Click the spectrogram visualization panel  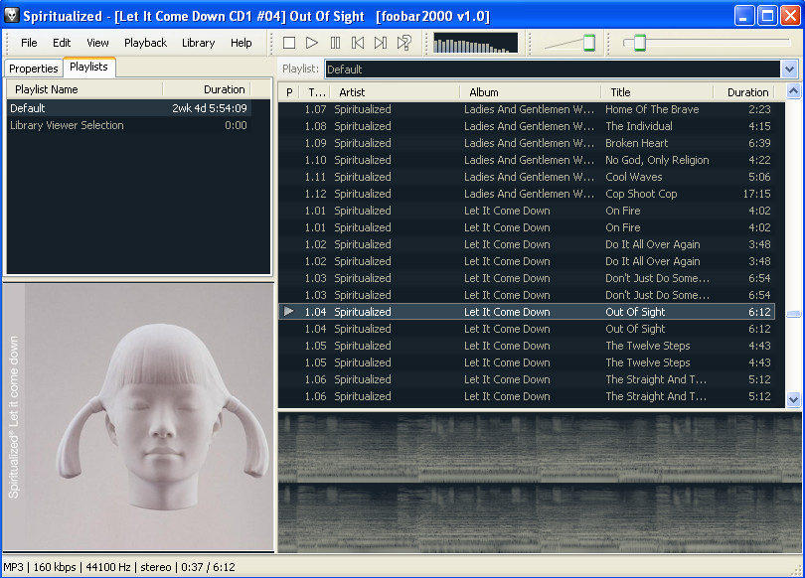tap(540, 483)
